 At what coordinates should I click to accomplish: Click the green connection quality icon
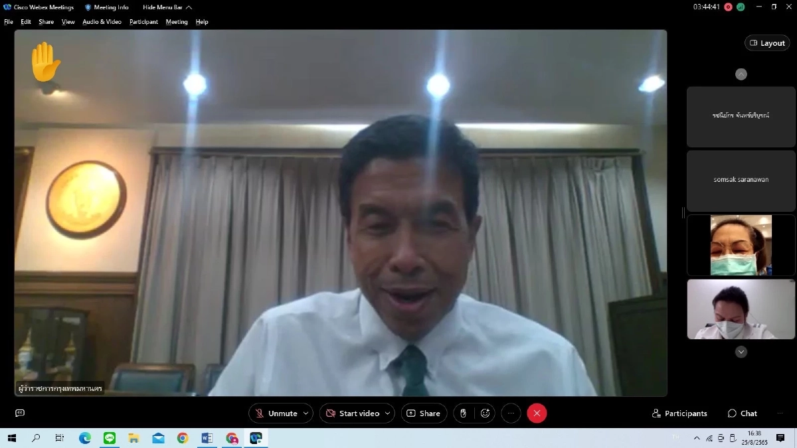741,7
